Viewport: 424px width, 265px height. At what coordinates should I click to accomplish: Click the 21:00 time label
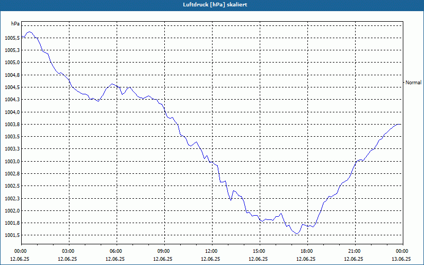click(x=354, y=251)
